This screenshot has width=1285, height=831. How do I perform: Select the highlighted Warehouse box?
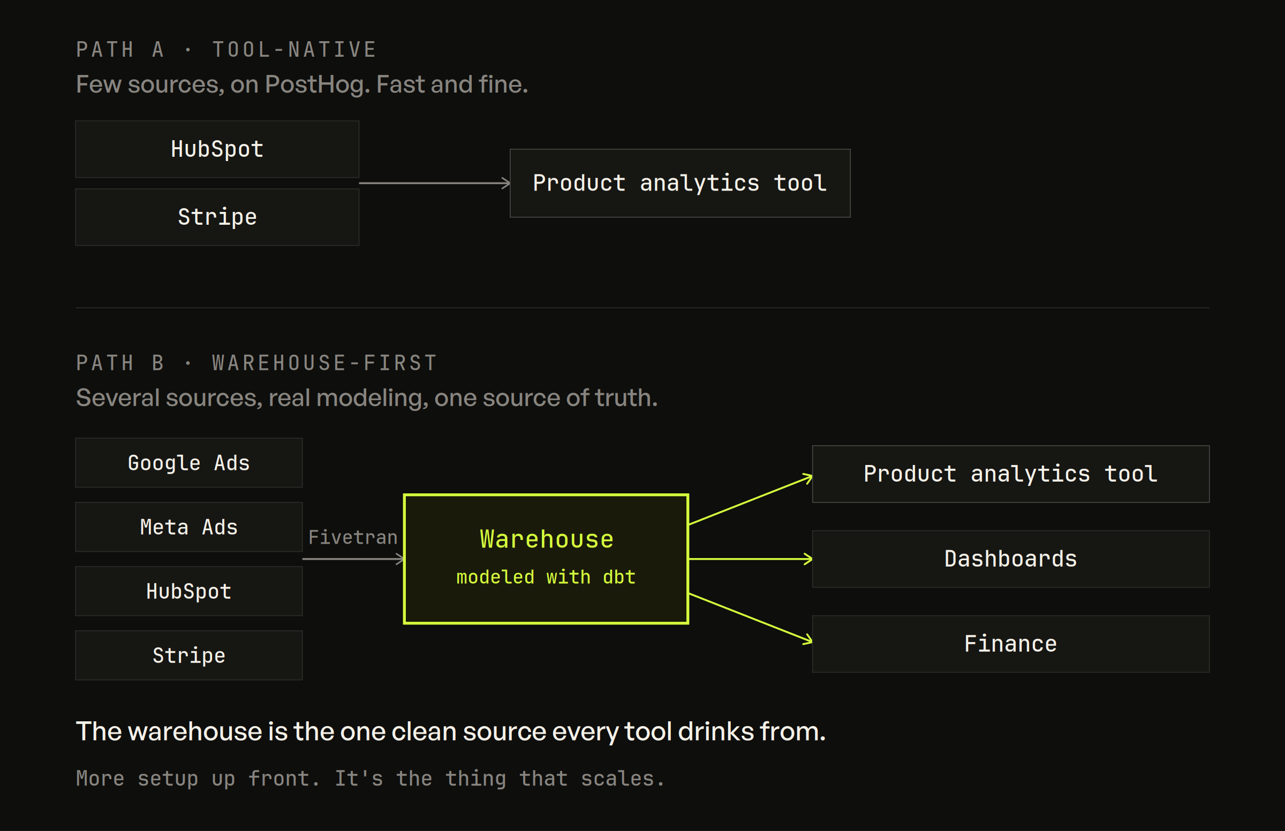[x=546, y=559]
